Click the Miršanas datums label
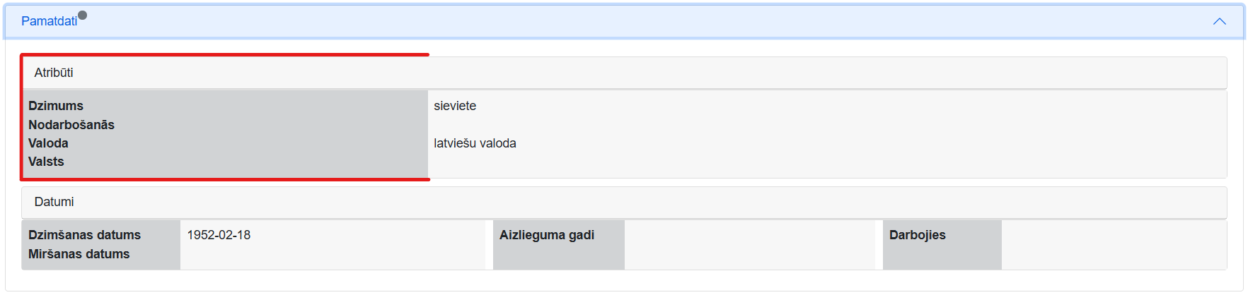Image resolution: width=1248 pixels, height=295 pixels. pyautogui.click(x=79, y=254)
